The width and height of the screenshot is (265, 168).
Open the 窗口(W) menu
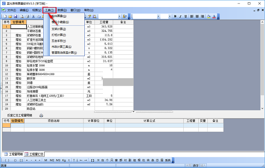(x=75, y=10)
